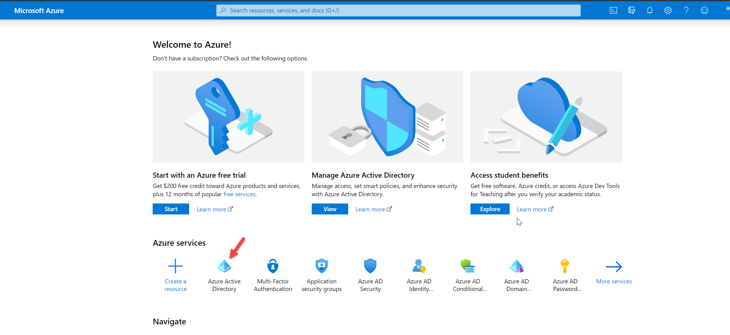730x335 pixels.
Task: Open the Directory and subscription filter icon
Action: tap(631, 10)
